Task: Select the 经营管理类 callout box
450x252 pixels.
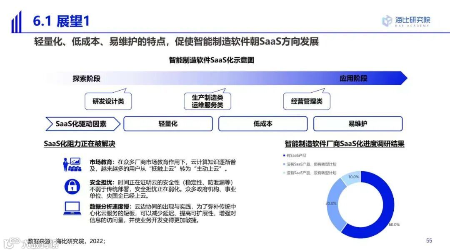Action: point(307,101)
